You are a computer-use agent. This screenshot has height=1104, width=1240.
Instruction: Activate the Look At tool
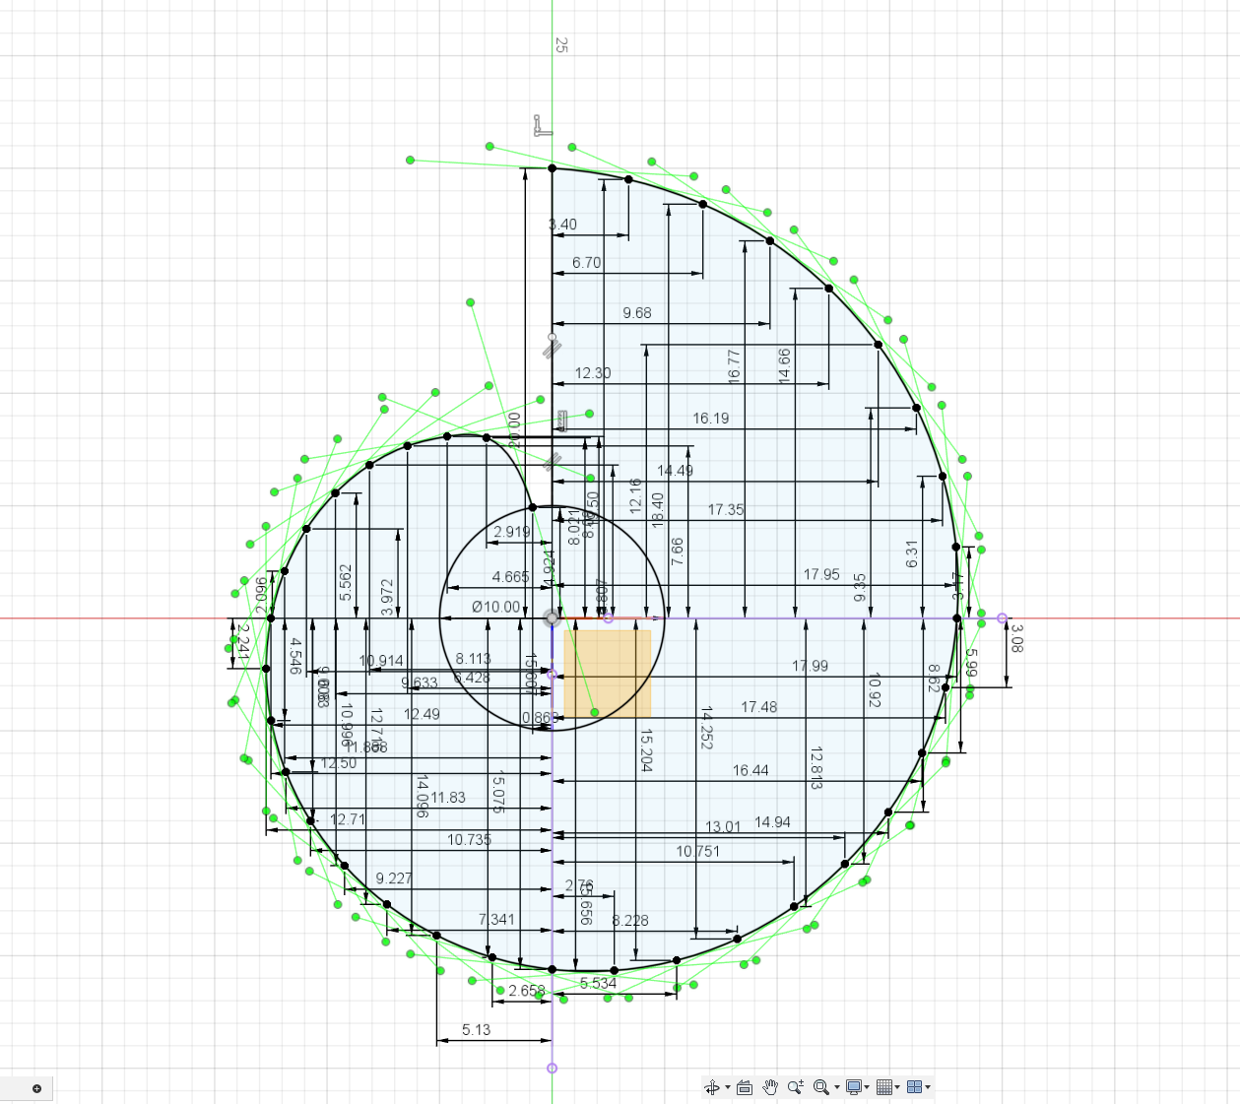coord(746,1086)
